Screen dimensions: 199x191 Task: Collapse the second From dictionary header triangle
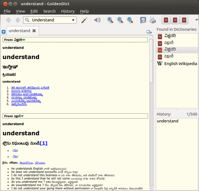22,116
